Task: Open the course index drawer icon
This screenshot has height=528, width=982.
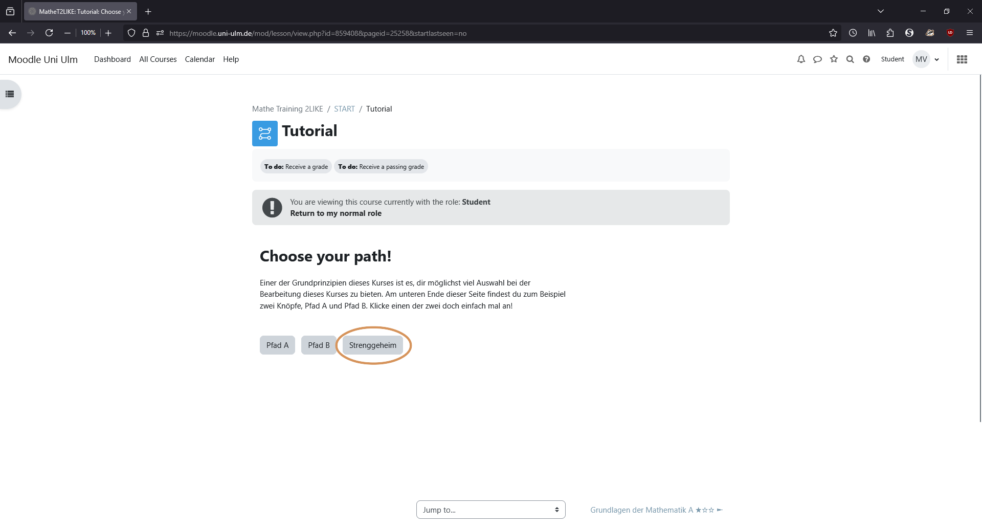Action: [10, 94]
